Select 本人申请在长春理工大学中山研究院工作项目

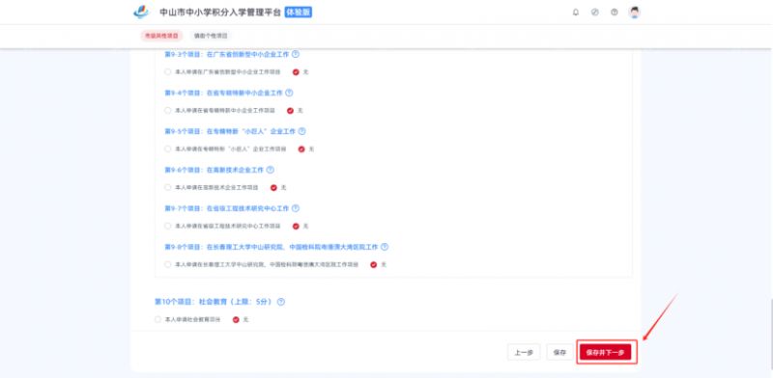(x=167, y=264)
